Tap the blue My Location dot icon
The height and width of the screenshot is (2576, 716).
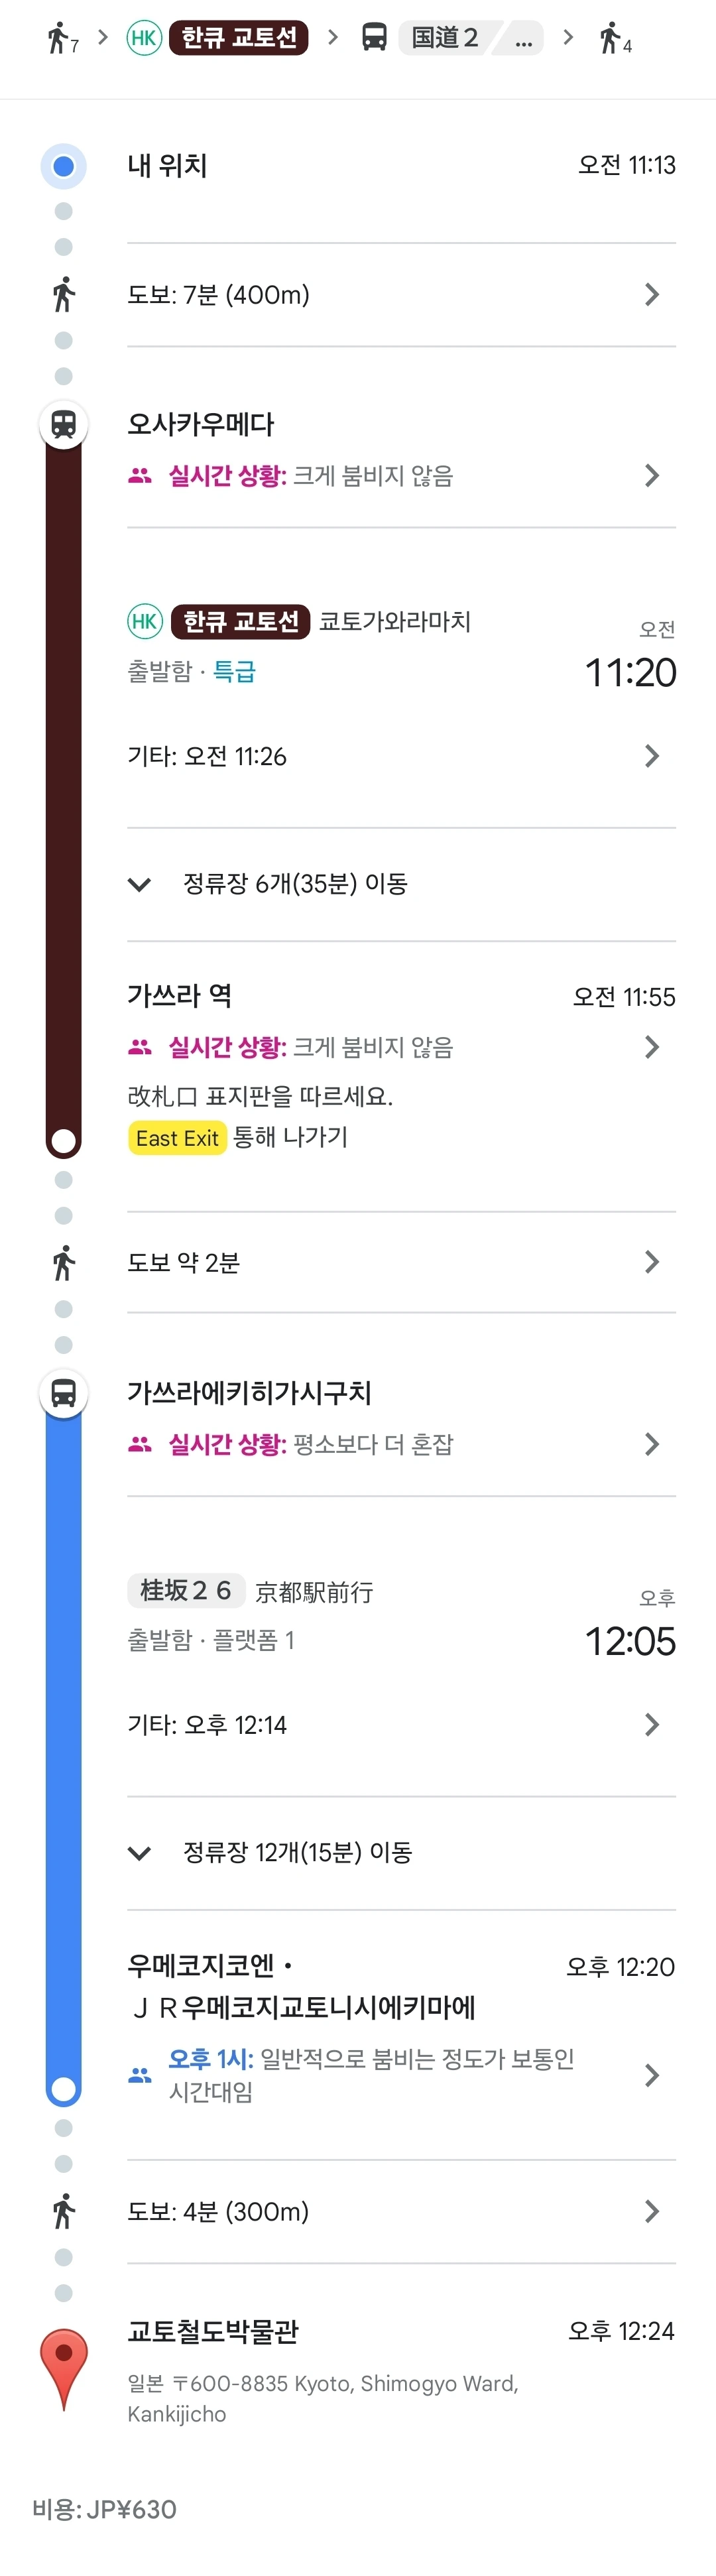click(63, 166)
